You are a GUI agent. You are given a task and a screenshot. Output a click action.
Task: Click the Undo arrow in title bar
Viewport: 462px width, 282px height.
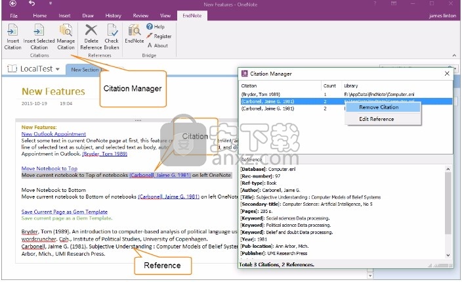point(31,3)
